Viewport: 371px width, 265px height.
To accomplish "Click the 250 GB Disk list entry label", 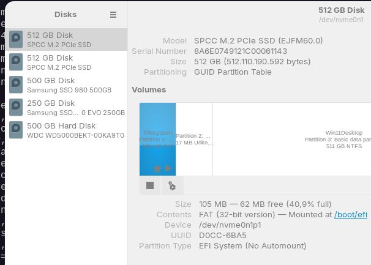I will [x=51, y=103].
